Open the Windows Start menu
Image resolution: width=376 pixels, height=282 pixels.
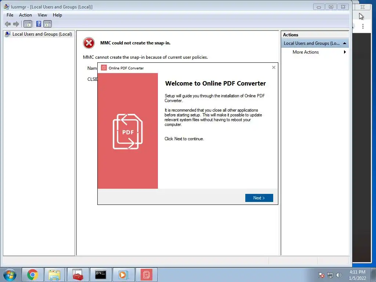(x=10, y=275)
